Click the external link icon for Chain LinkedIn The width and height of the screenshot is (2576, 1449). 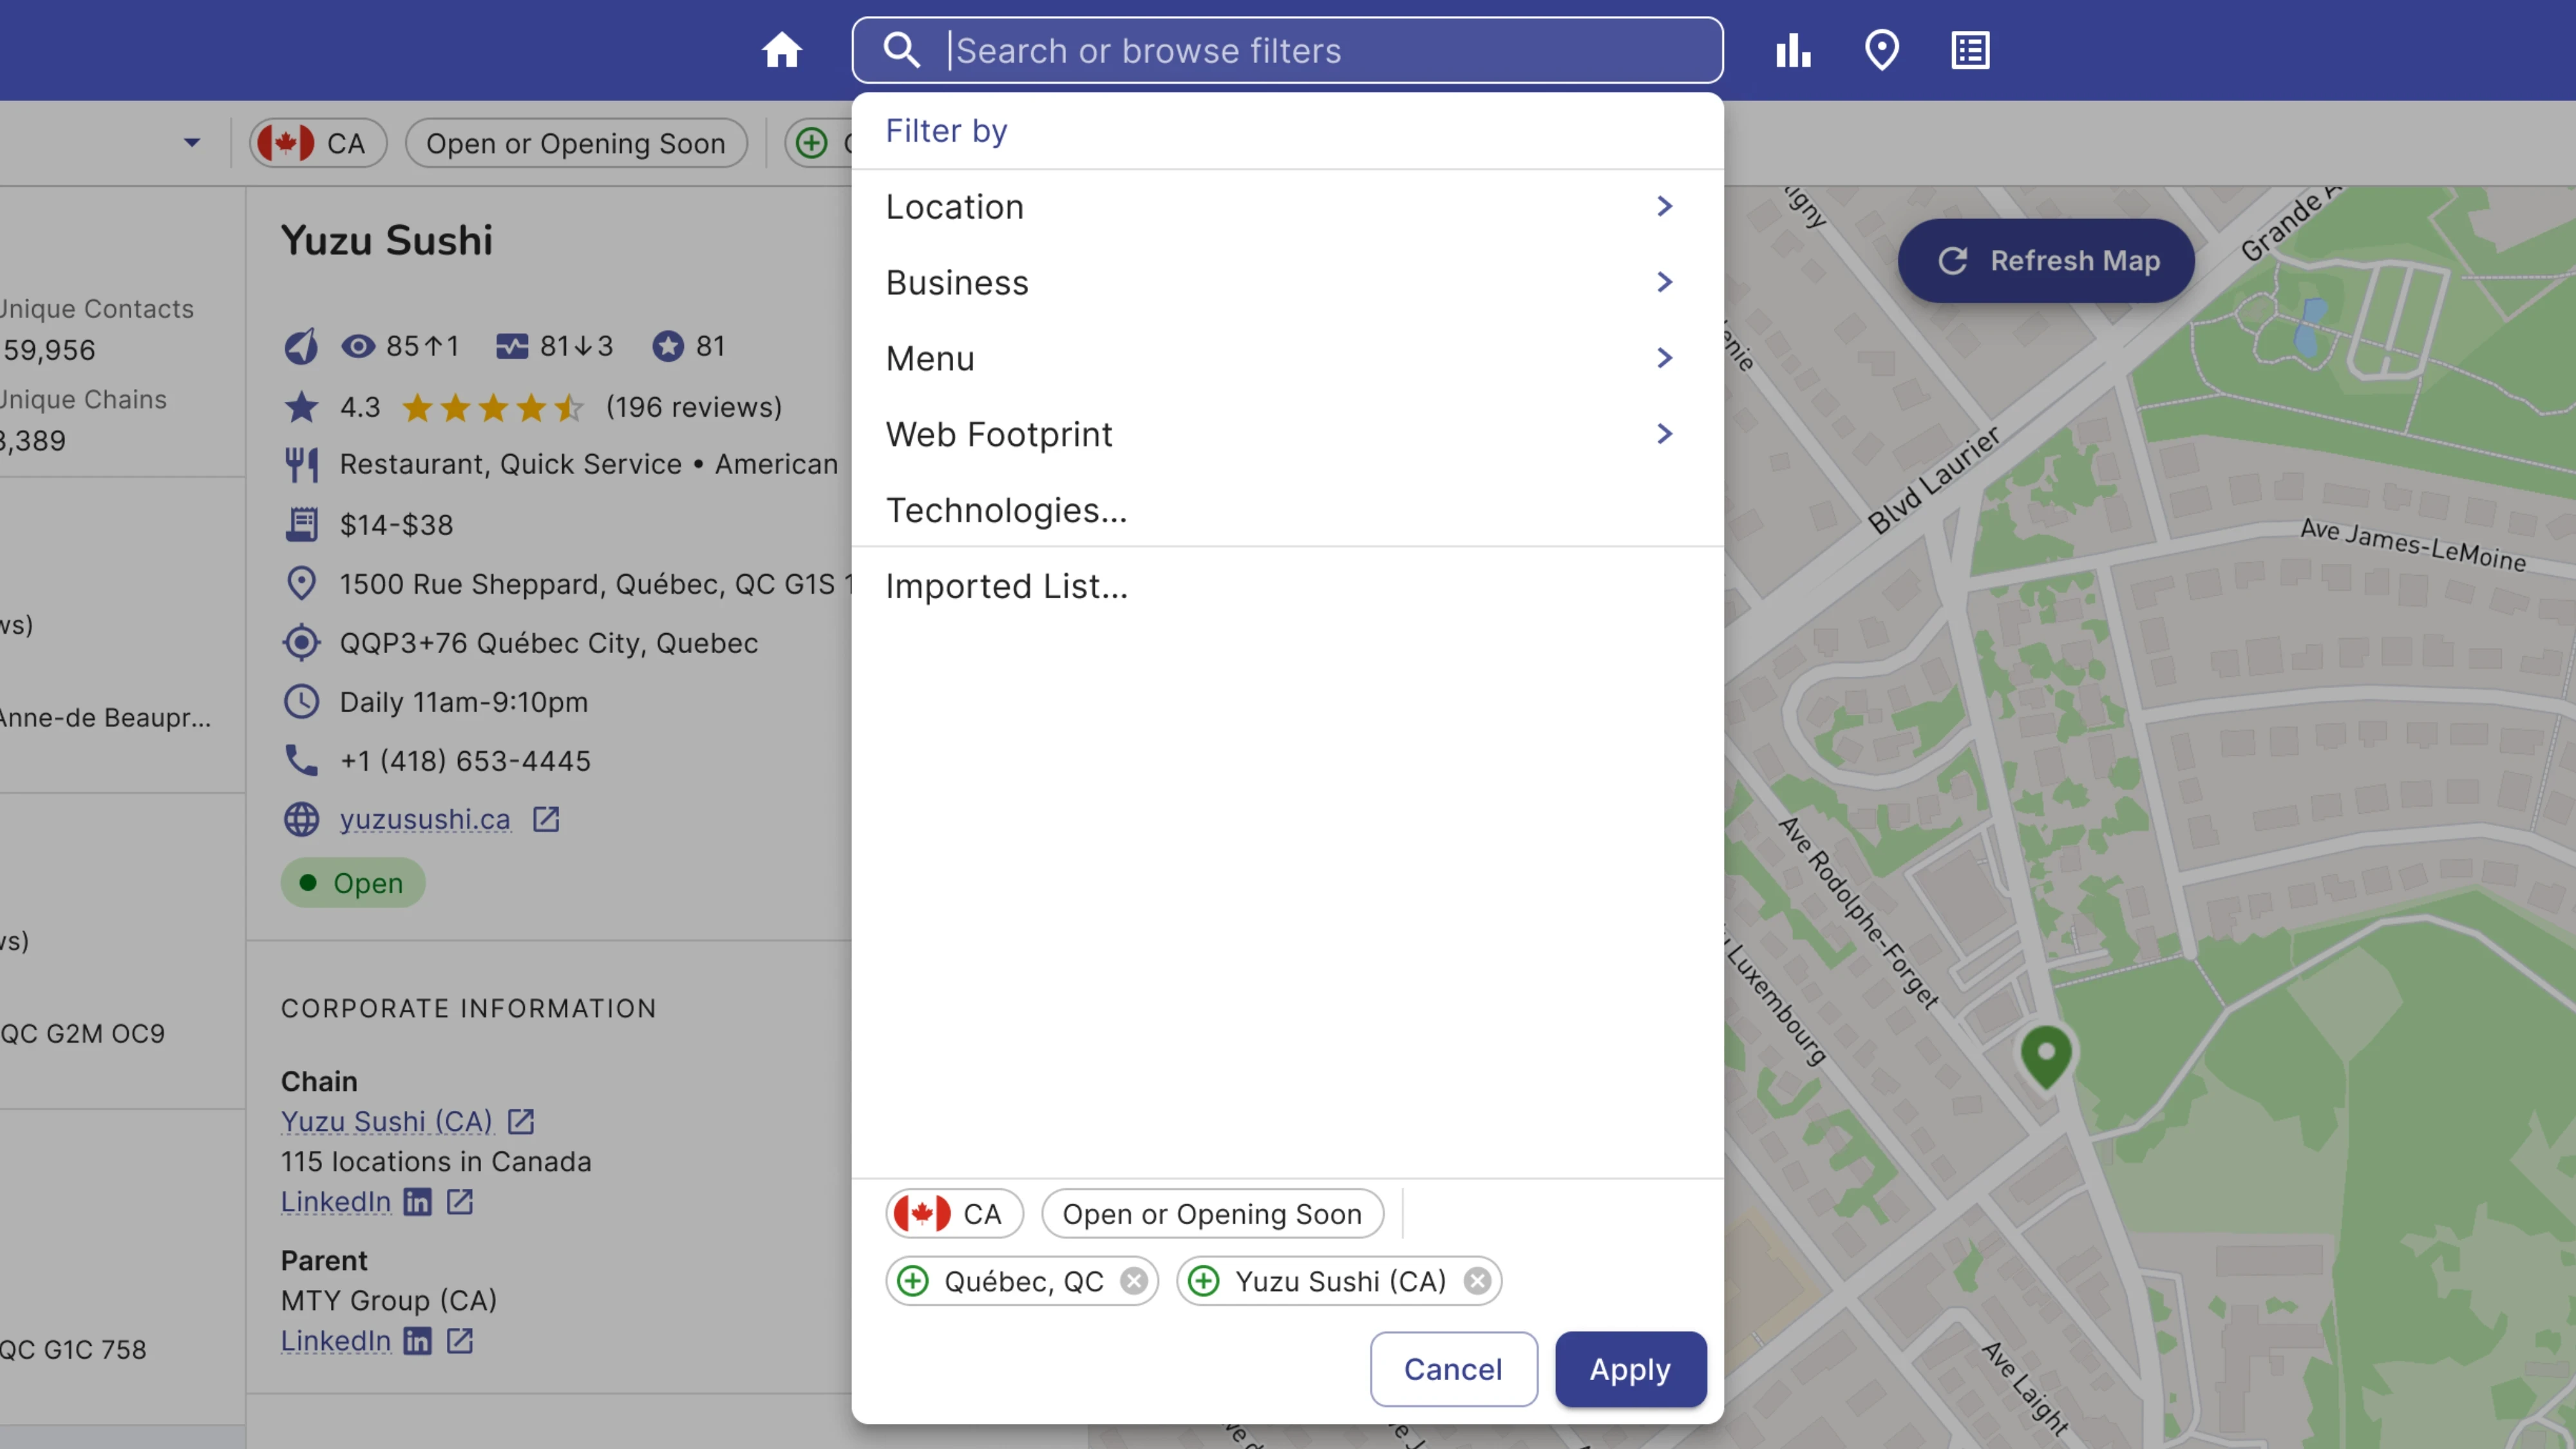point(460,1201)
